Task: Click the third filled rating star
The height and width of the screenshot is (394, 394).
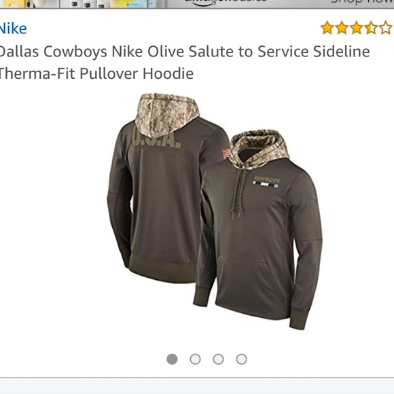Action: 357,28
